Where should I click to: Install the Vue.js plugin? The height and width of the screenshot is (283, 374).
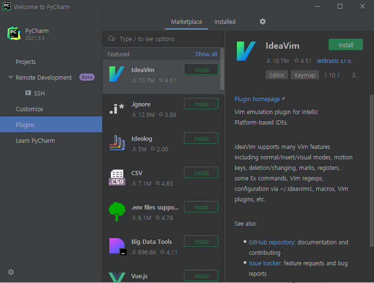coord(201,275)
